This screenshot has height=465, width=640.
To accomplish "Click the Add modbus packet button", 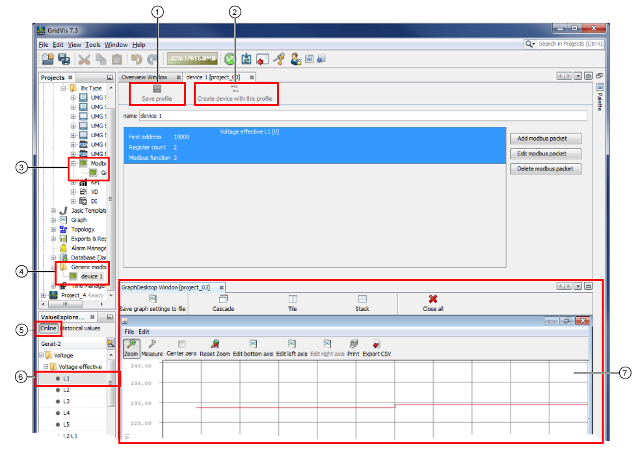I will click(x=545, y=139).
